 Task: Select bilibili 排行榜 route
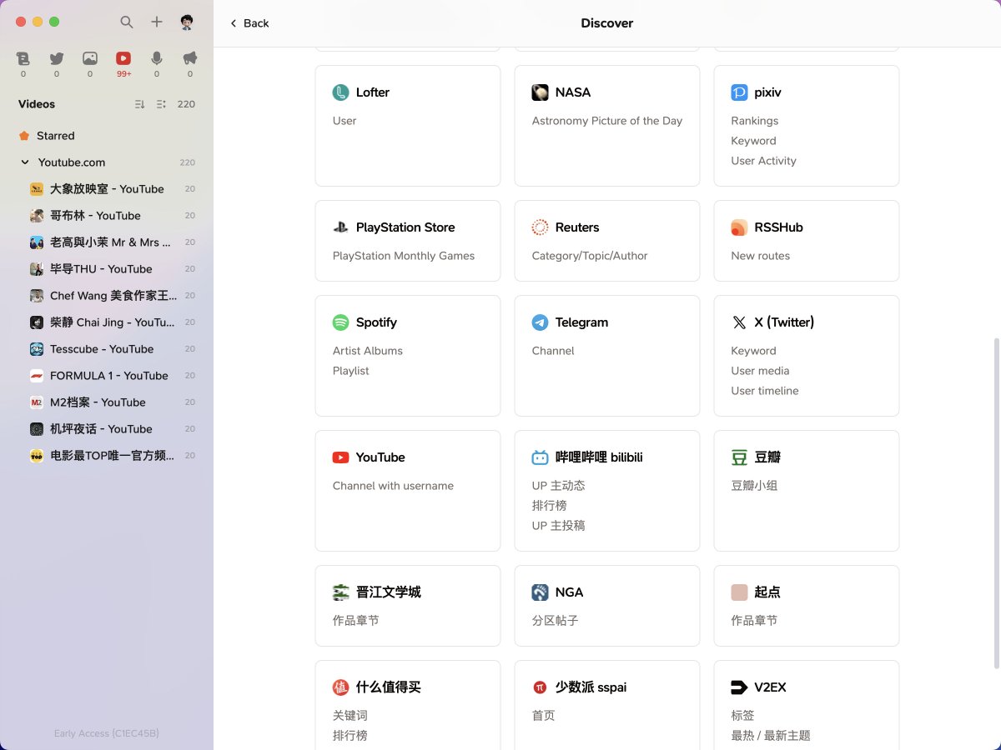click(x=549, y=506)
